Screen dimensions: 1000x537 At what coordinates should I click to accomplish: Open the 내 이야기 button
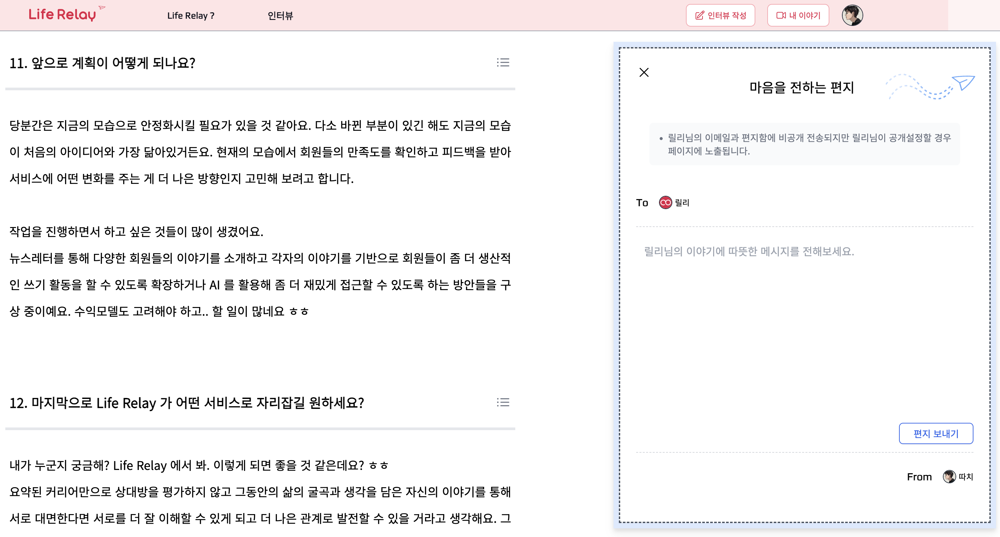click(798, 16)
